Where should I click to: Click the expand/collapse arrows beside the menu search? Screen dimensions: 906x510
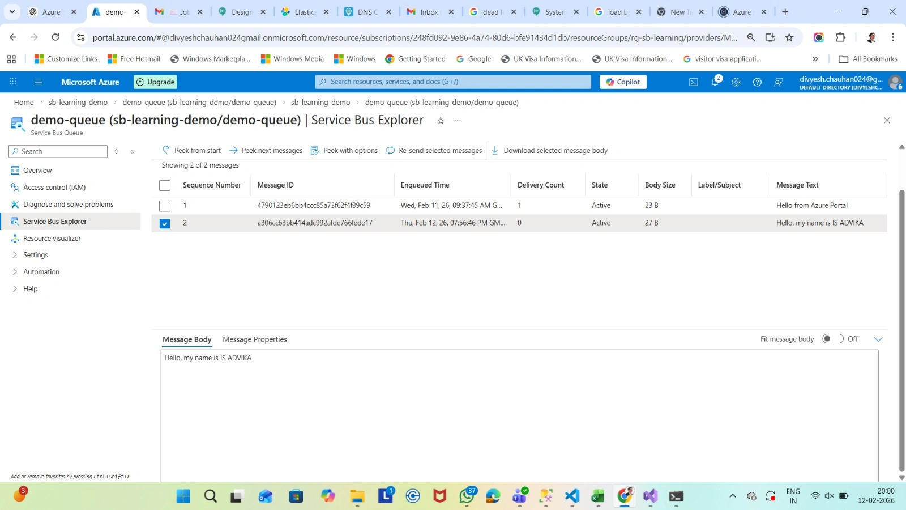point(116,151)
